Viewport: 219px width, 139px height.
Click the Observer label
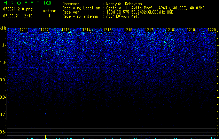click(71, 4)
